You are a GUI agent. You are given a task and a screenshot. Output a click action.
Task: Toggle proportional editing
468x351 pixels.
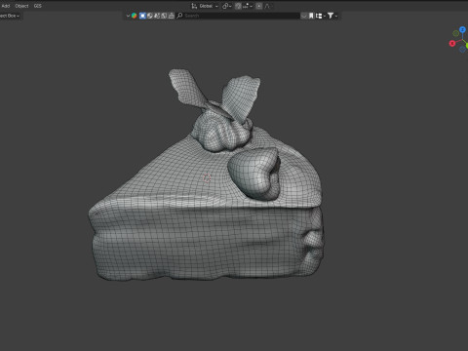pos(259,6)
